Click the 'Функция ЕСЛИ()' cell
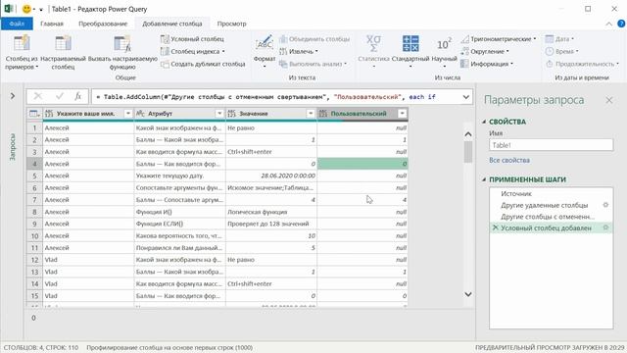Image resolution: width=627 pixels, height=353 pixels. 180,224
